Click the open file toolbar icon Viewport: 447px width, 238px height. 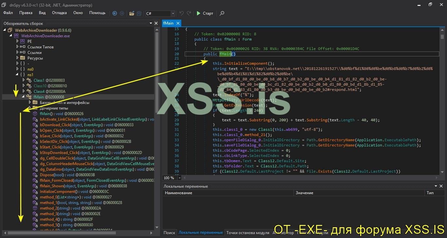click(132, 13)
